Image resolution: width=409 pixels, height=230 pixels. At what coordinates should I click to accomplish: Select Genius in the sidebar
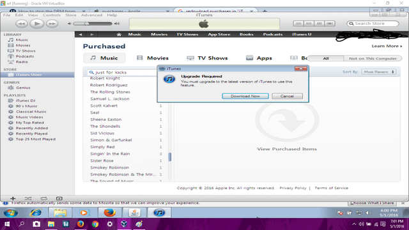23,88
